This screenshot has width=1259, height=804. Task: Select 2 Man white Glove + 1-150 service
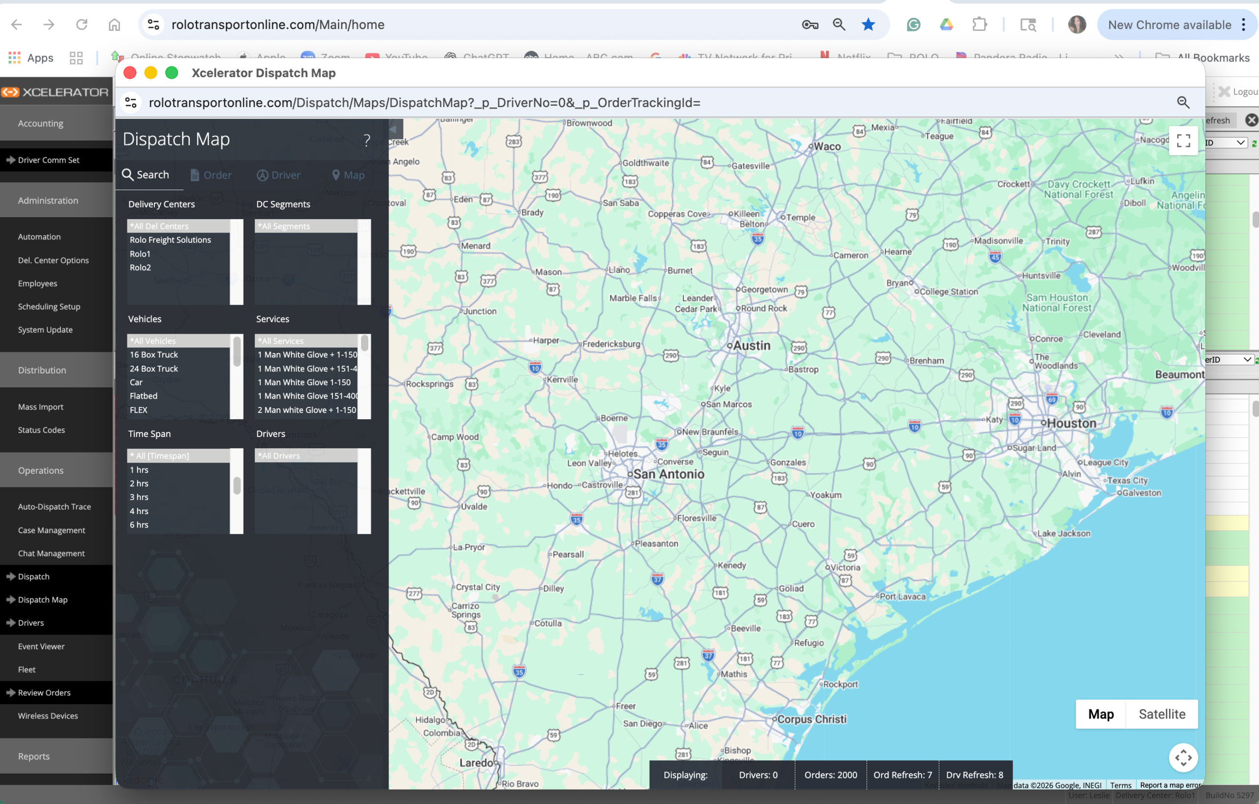[306, 410]
